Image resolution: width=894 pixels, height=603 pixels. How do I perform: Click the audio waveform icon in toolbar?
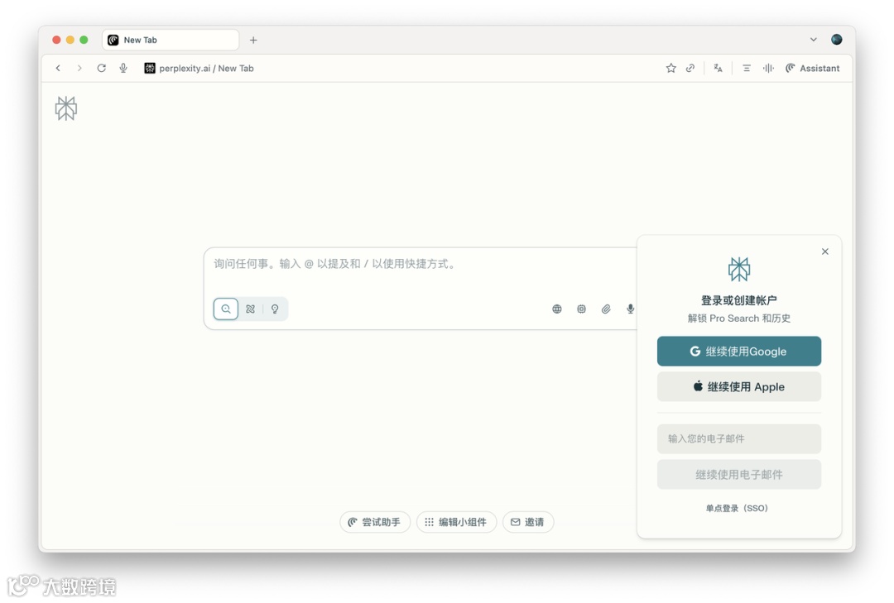(x=768, y=68)
